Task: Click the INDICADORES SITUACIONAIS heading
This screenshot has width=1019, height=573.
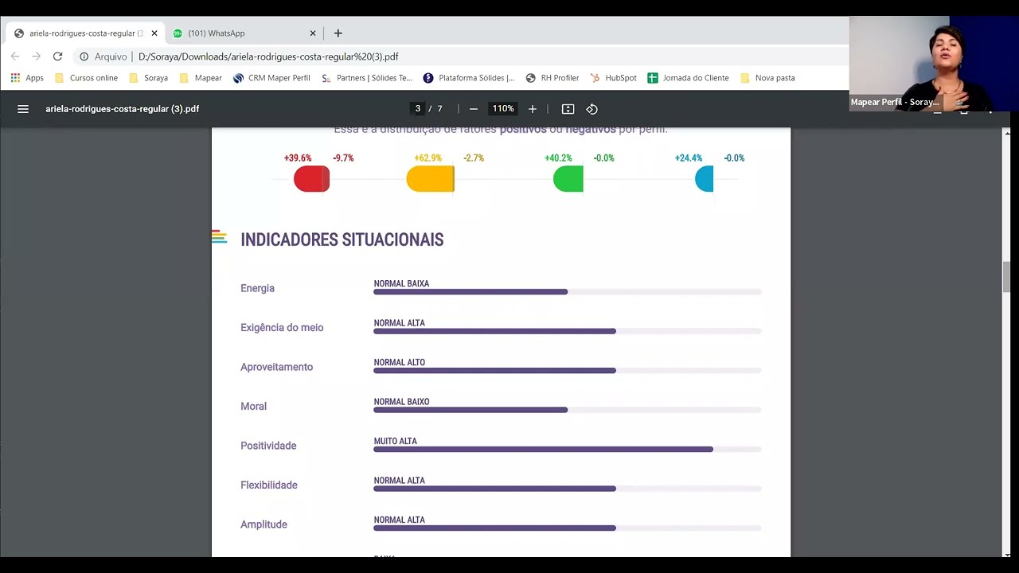Action: click(342, 240)
